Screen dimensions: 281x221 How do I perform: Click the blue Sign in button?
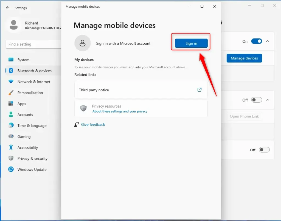191,43
